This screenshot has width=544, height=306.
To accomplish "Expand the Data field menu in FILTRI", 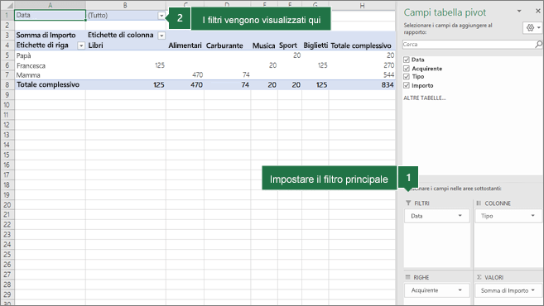I will tap(460, 216).
